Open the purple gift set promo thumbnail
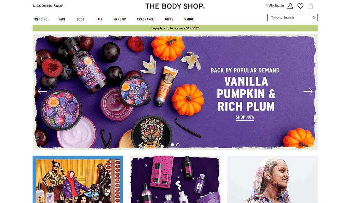Viewport: 350px width, 203px height. point(175,179)
